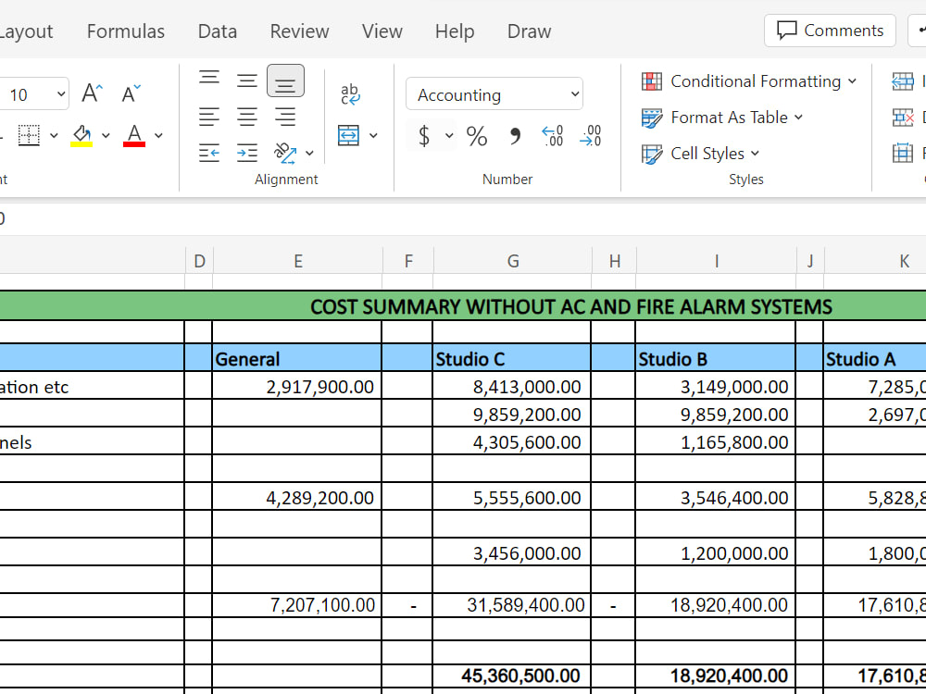926x694 pixels.
Task: Open the Review ribbon tab
Action: pyautogui.click(x=299, y=31)
